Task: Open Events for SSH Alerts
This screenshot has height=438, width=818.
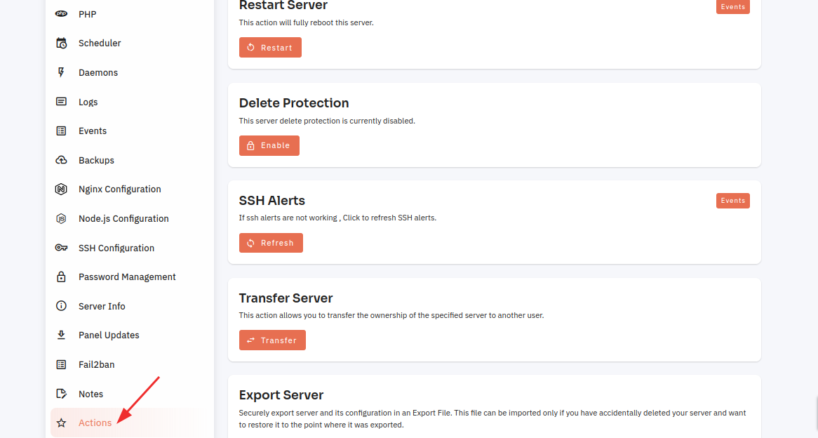Action: point(732,201)
